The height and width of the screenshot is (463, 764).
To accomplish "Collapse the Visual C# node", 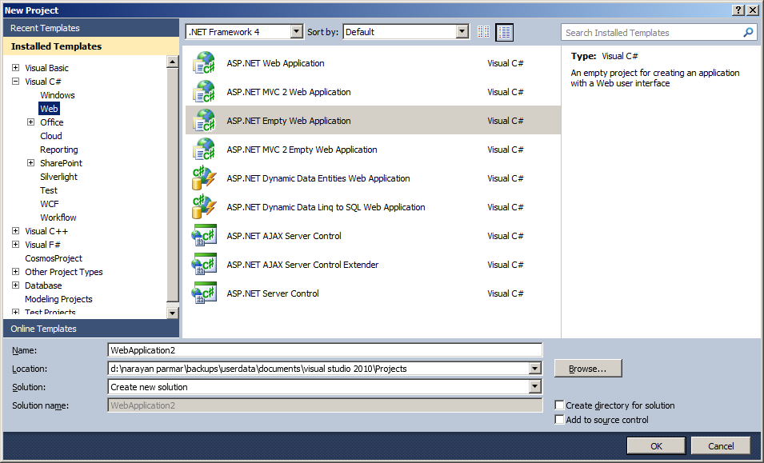I will click(x=15, y=82).
